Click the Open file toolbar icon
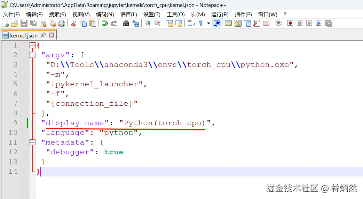Screen dimensions: 363x199 click(14, 23)
